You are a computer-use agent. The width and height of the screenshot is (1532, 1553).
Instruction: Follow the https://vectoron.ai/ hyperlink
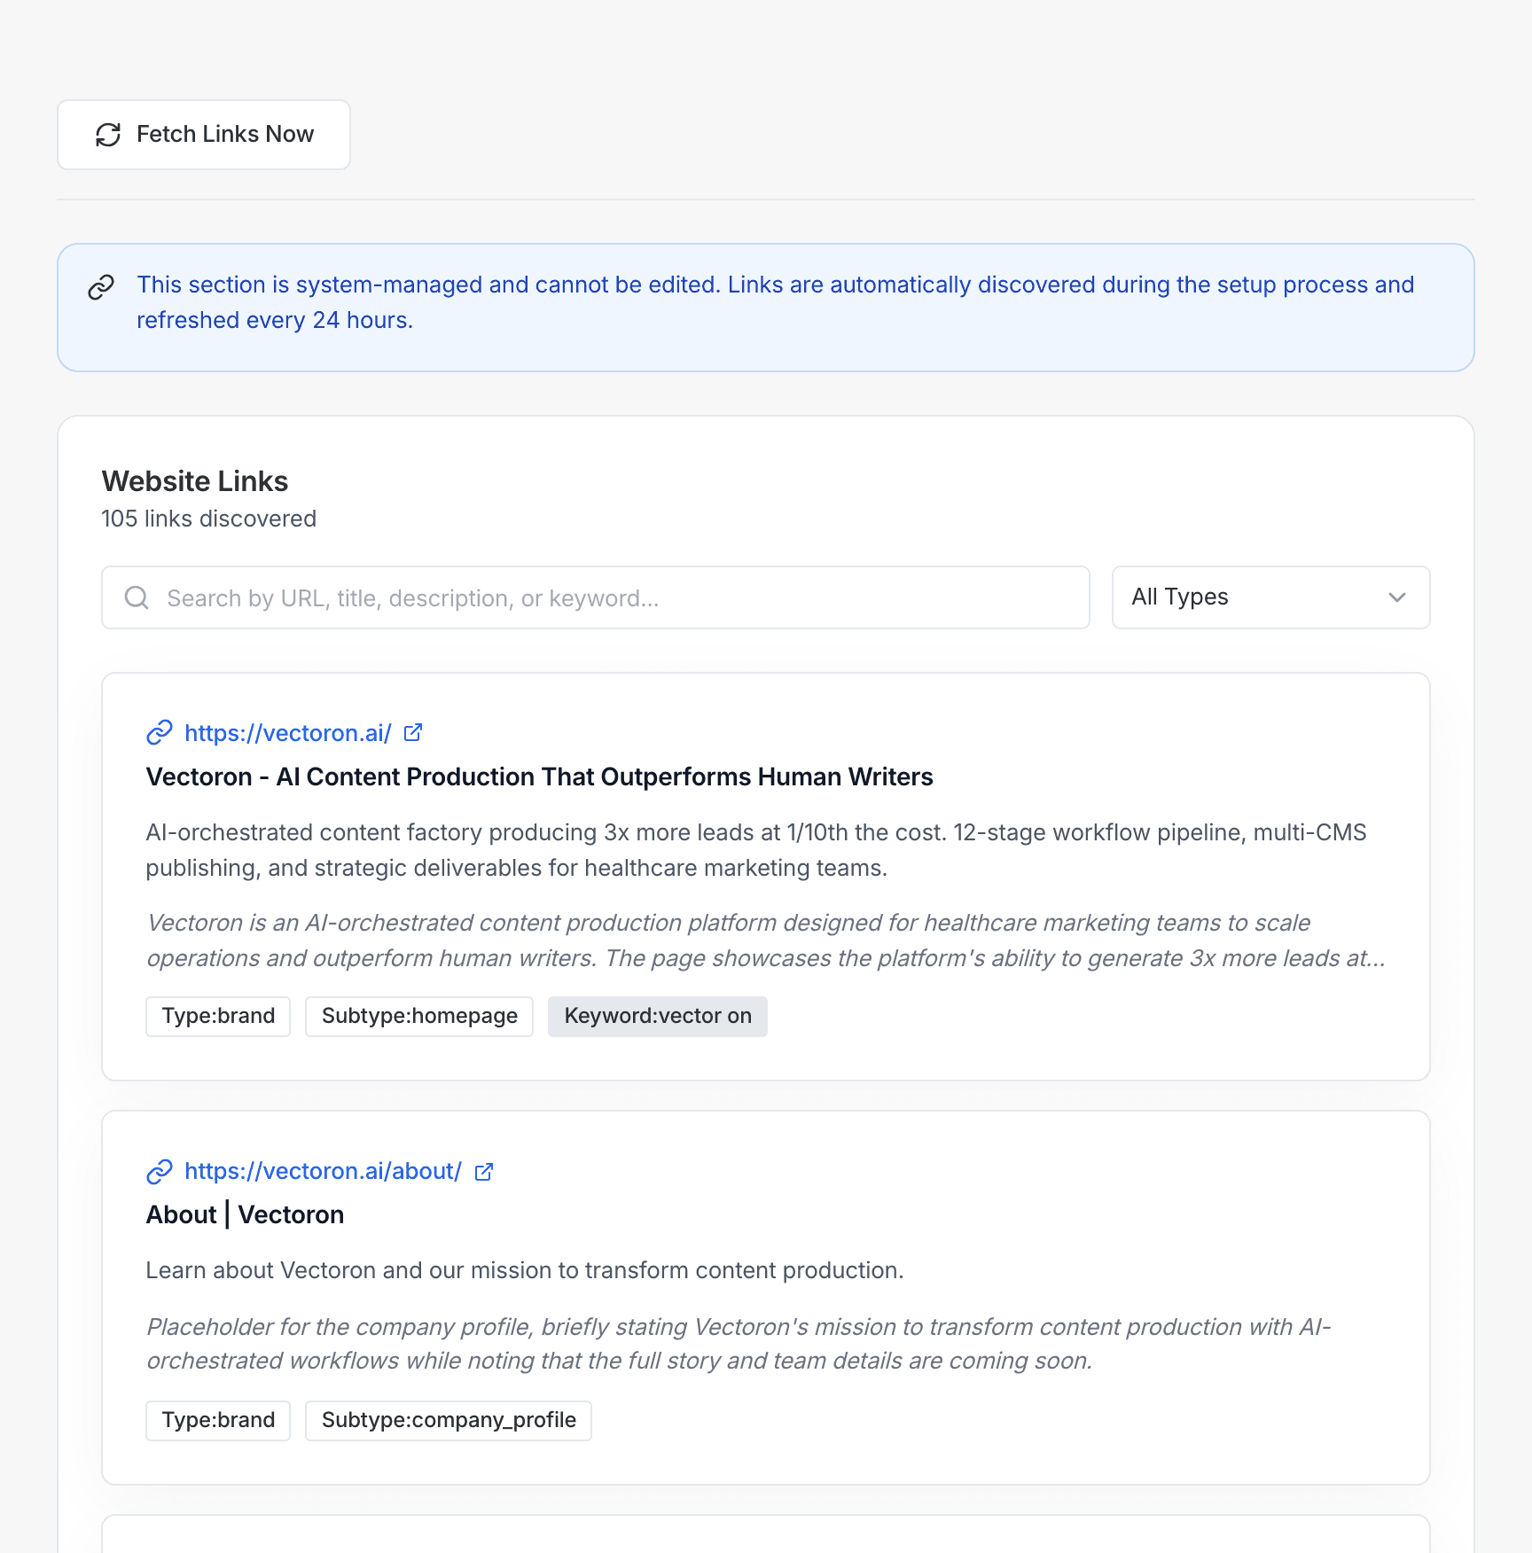coord(286,732)
